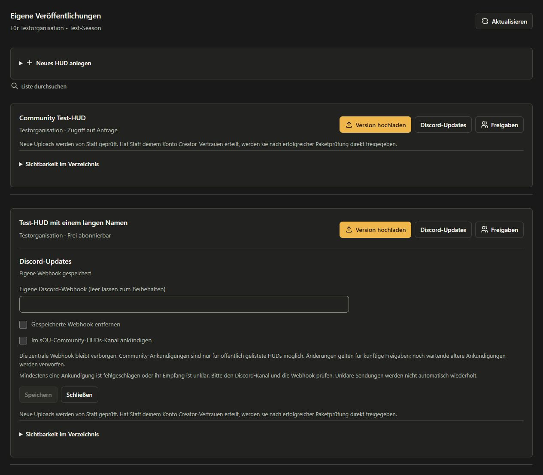Click the upload icon in the long-name Test-HUD card
Image resolution: width=543 pixels, height=475 pixels.
tap(349, 229)
